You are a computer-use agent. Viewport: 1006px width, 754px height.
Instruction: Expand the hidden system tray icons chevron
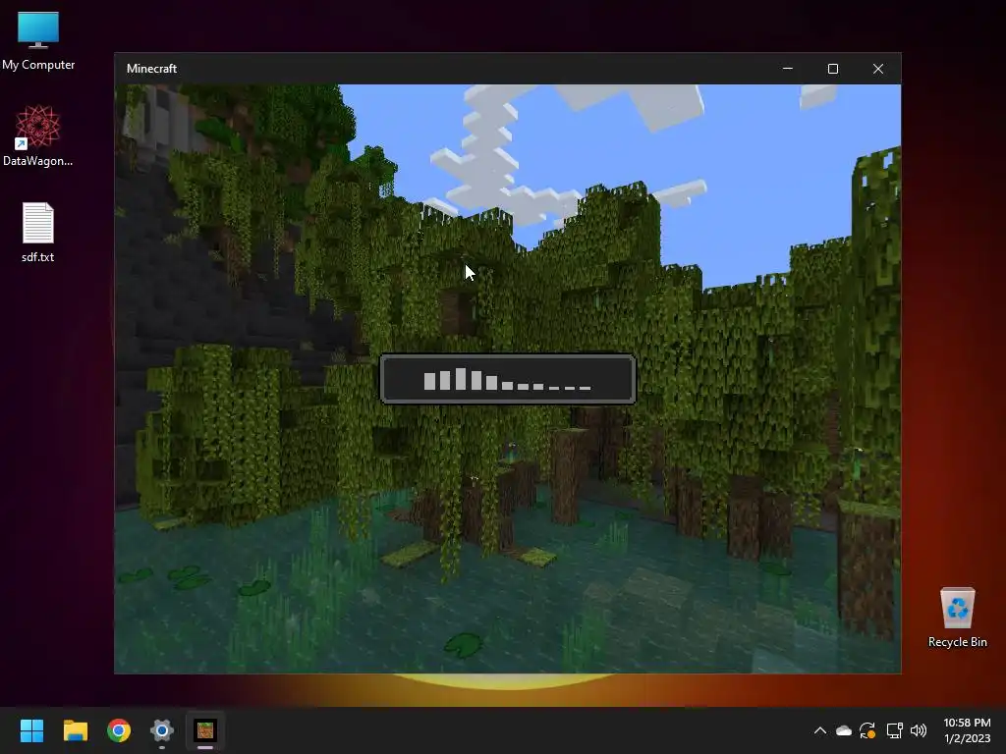pyautogui.click(x=820, y=730)
